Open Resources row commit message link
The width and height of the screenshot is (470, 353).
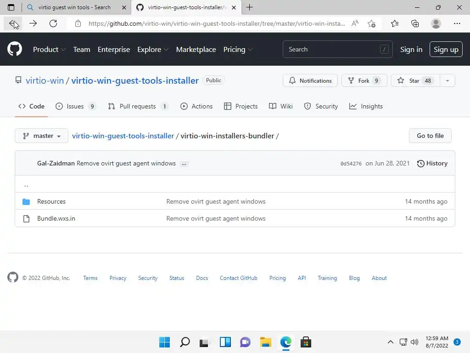[216, 201]
